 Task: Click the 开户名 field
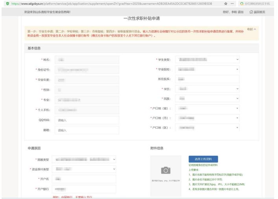(x=84, y=179)
